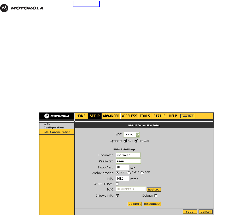Select PAP authentication radio button

click(x=142, y=173)
